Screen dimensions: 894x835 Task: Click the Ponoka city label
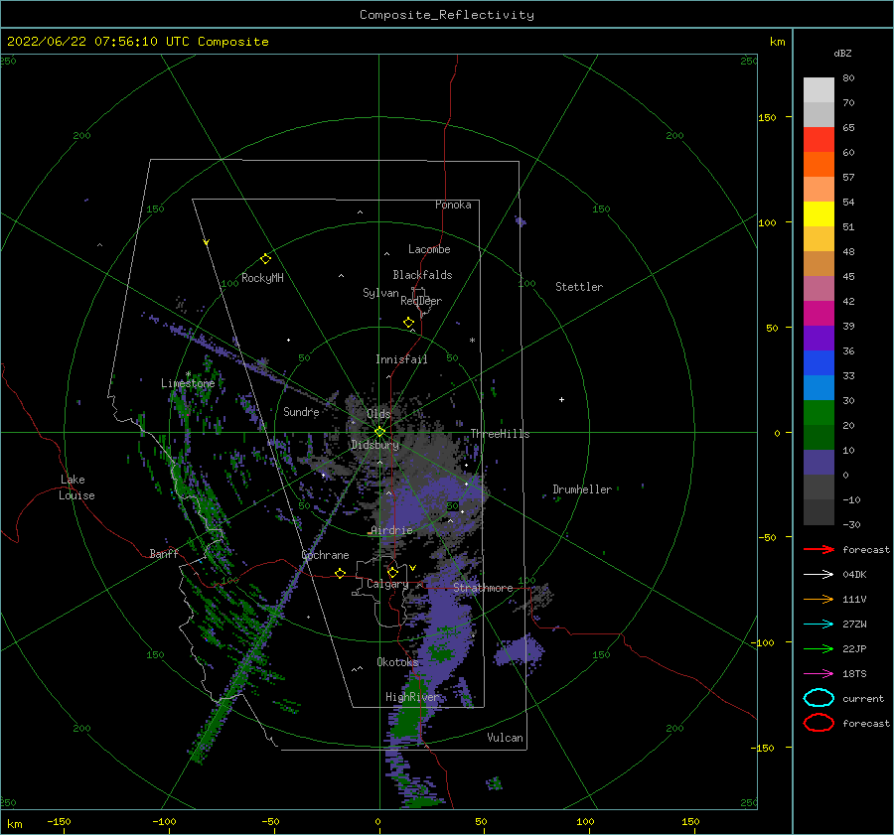pyautogui.click(x=453, y=205)
